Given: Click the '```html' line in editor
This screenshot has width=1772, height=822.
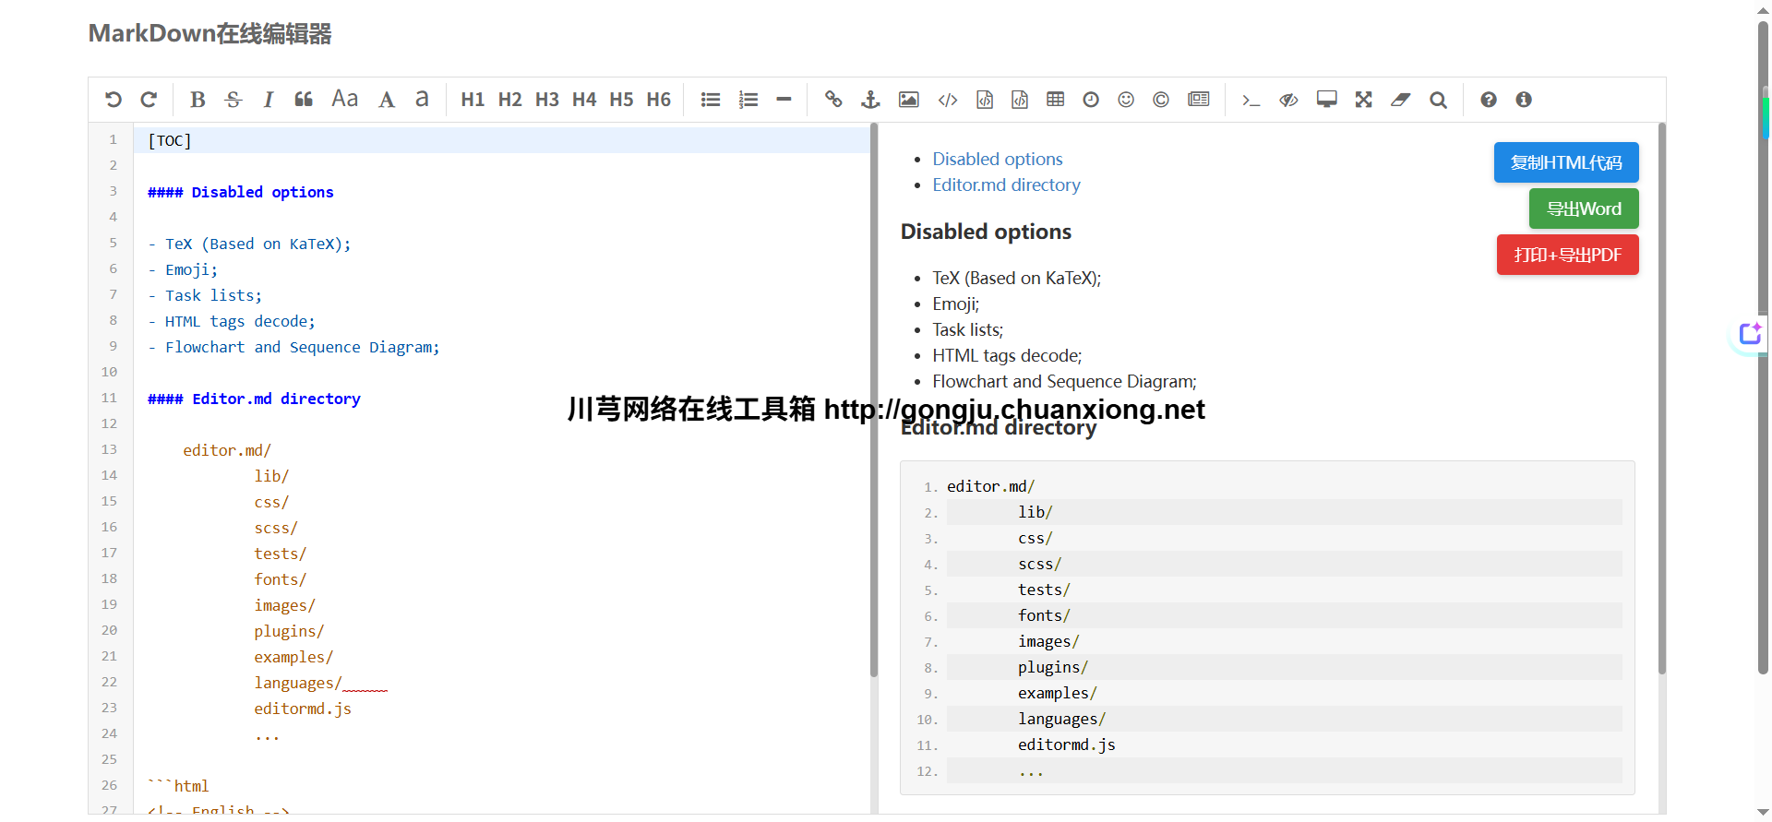Looking at the screenshot, I should 178,786.
